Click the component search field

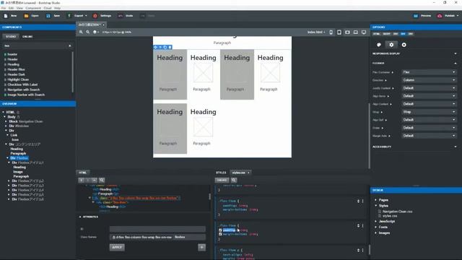coord(37,46)
